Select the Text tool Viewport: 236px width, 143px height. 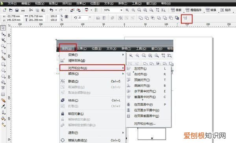point(3,88)
